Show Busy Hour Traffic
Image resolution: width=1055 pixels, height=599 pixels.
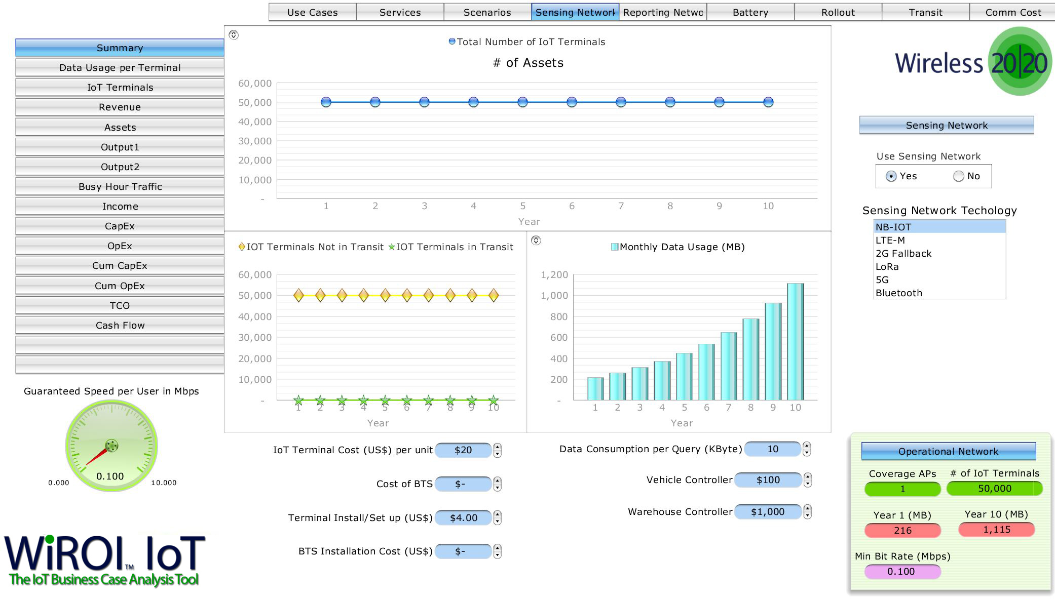[x=120, y=186]
